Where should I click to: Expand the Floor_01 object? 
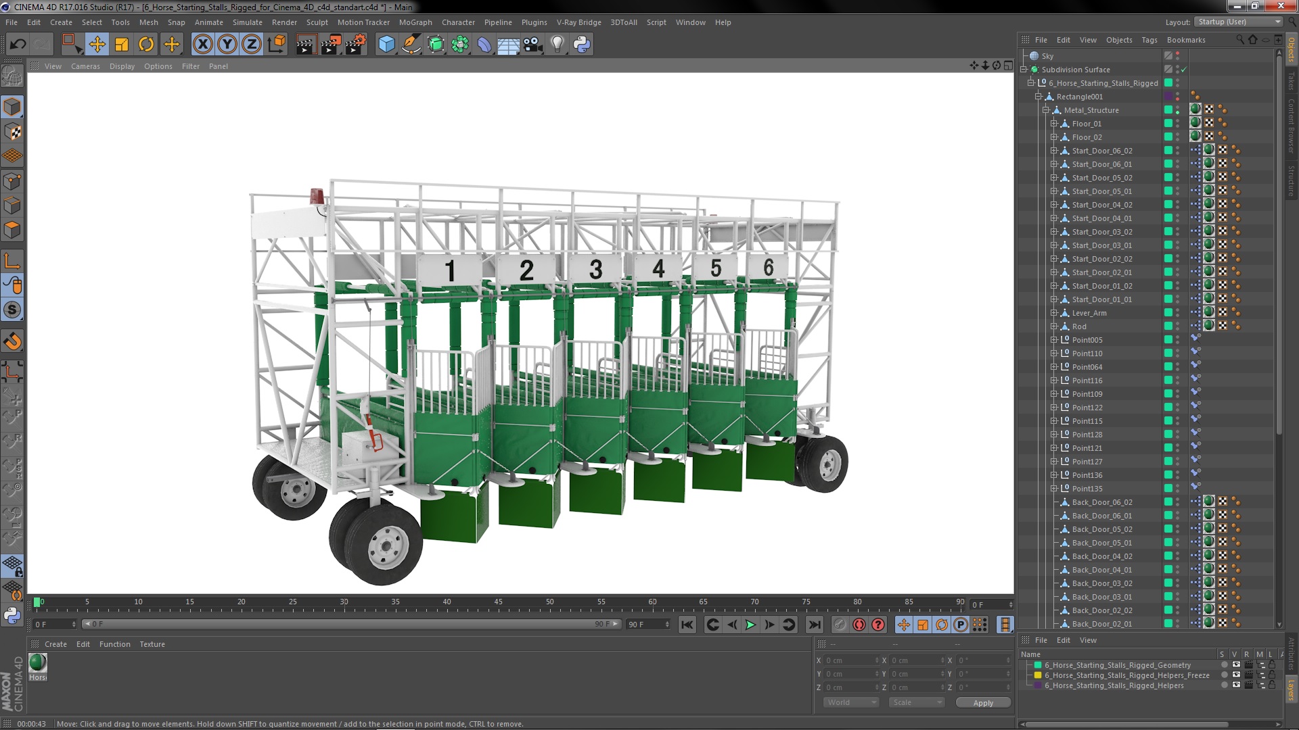[1053, 124]
